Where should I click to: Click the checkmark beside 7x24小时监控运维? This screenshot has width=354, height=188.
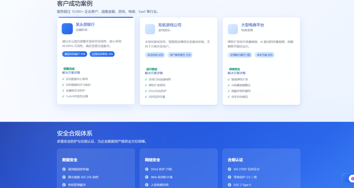(x=63, y=96)
